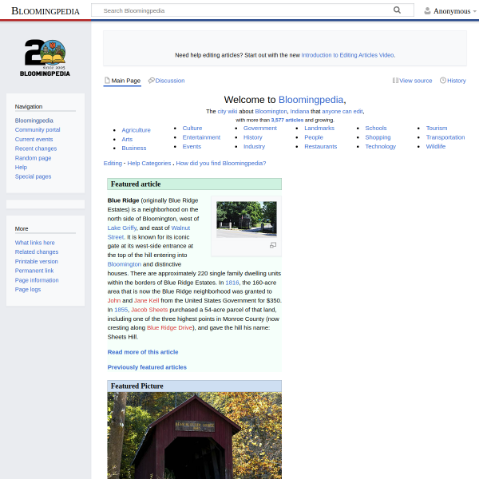Open the Government category

click(260, 129)
